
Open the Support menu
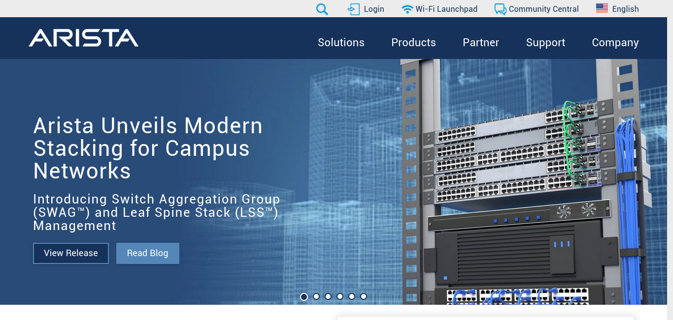pos(545,43)
